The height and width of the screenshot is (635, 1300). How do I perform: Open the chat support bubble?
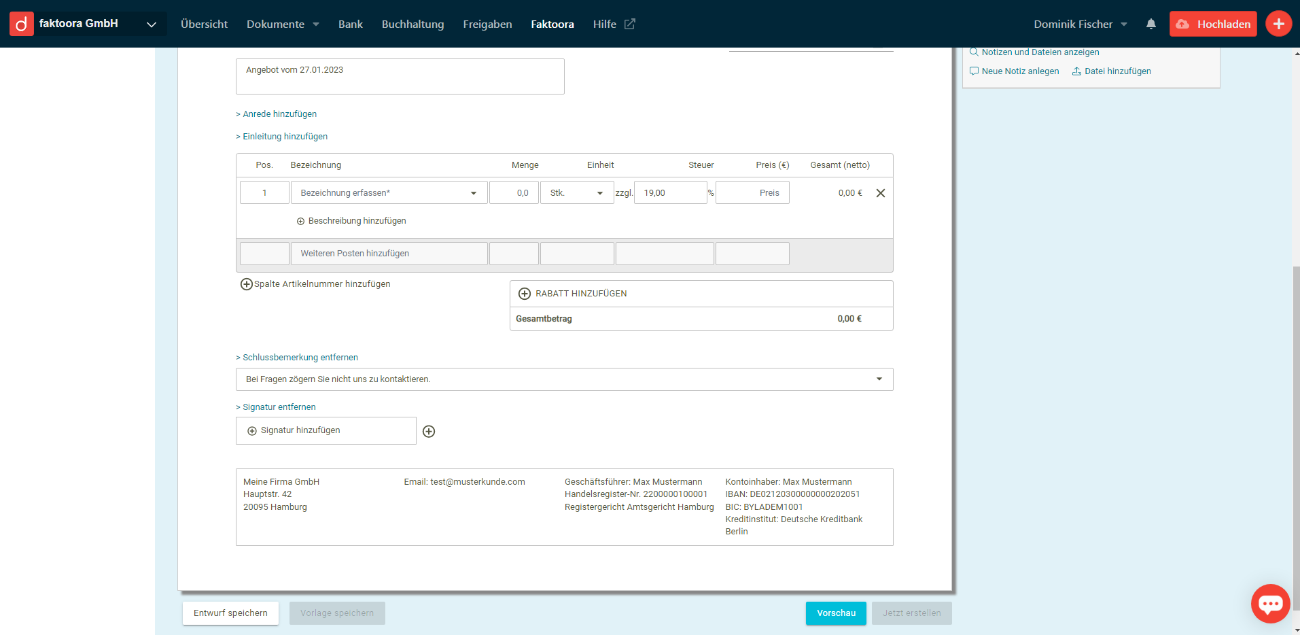[1269, 603]
